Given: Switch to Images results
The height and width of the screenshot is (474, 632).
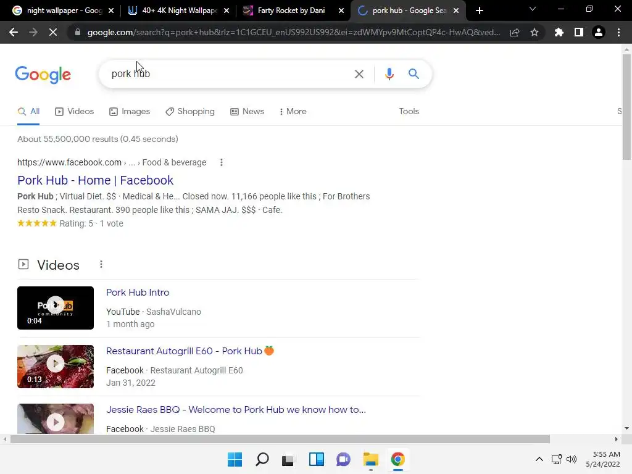Looking at the screenshot, I should [x=130, y=112].
